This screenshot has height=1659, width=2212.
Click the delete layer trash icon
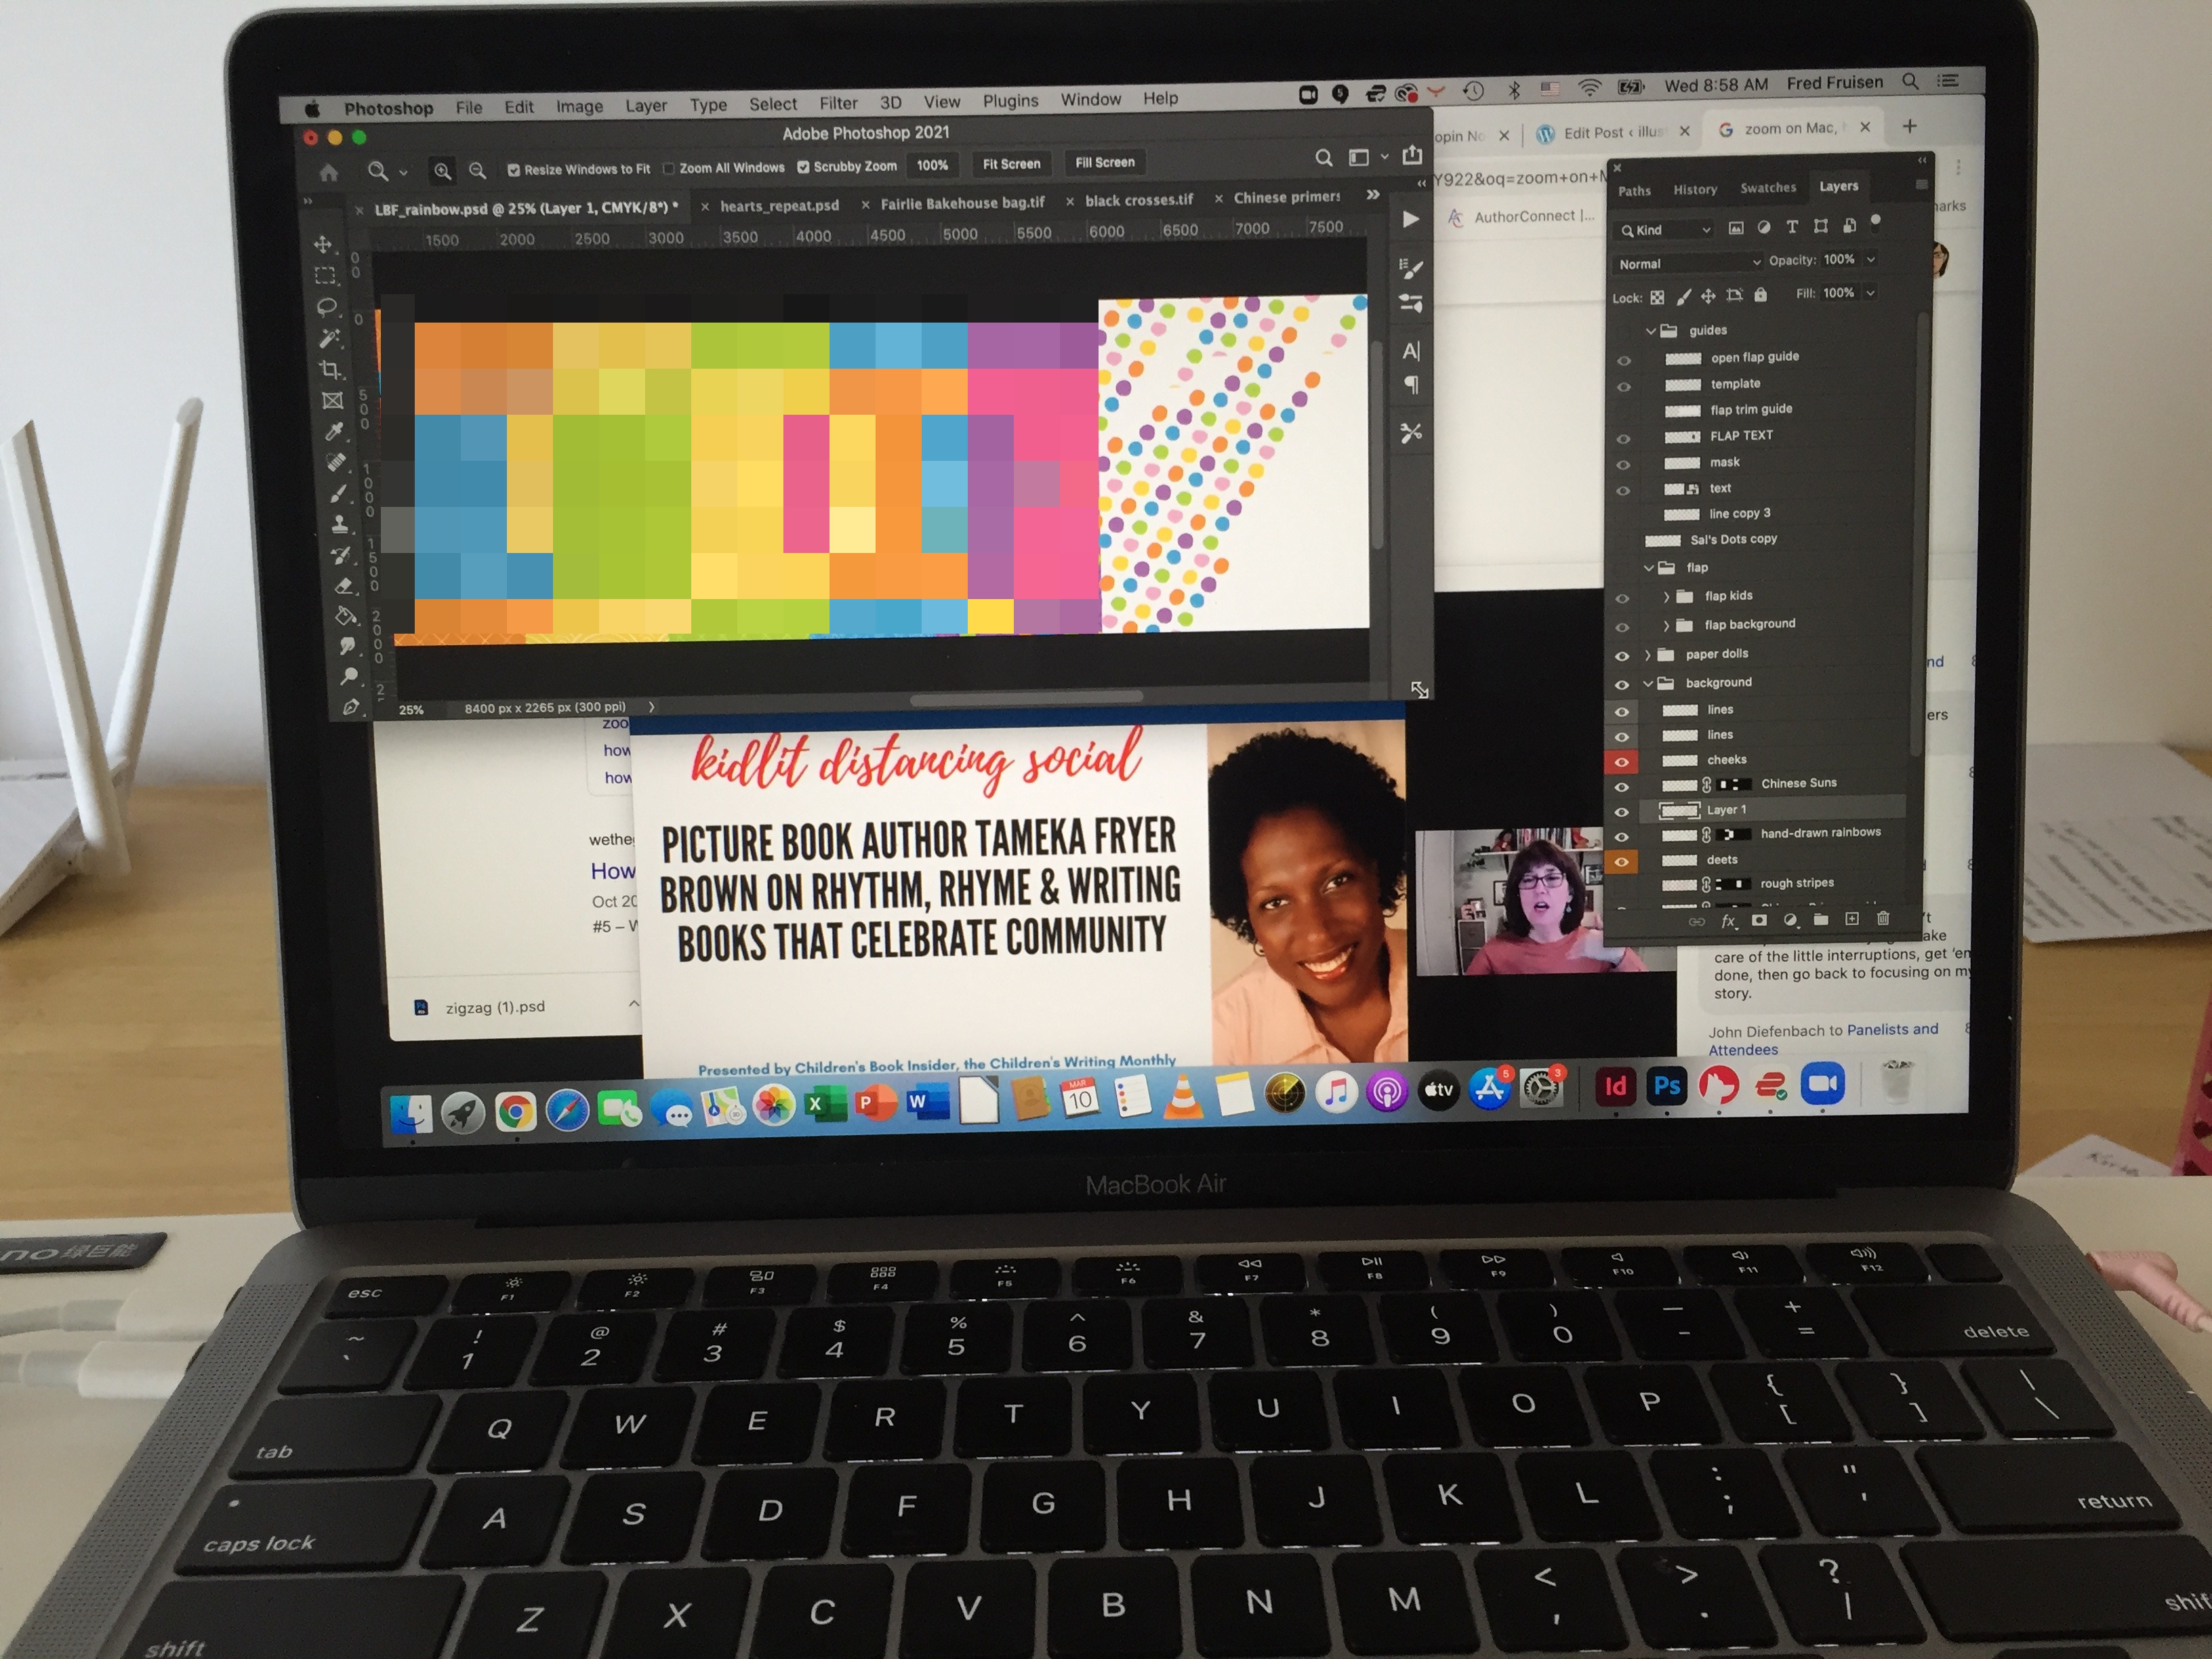pos(1883,919)
